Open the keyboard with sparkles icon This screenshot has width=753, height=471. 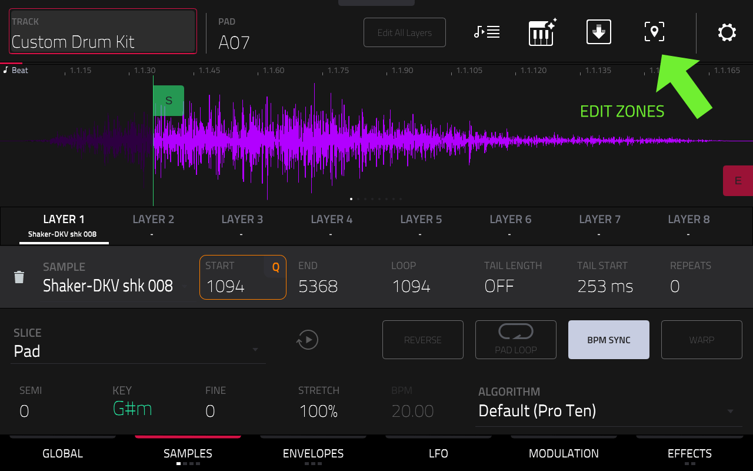tap(542, 32)
